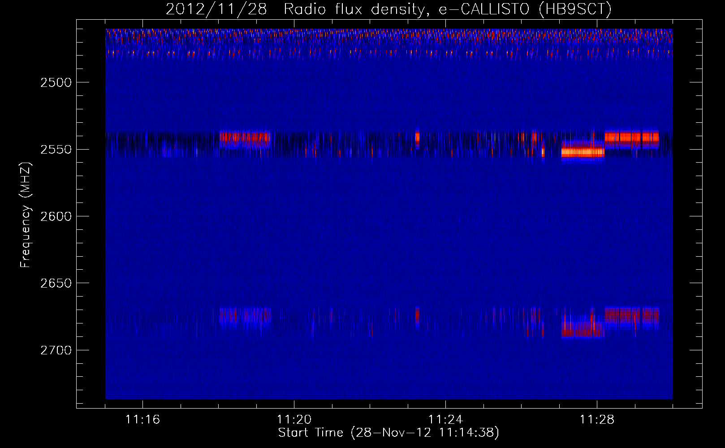Click the 'Frequency (MHZ)' axis label
This screenshot has height=448, width=725.
(x=26, y=215)
